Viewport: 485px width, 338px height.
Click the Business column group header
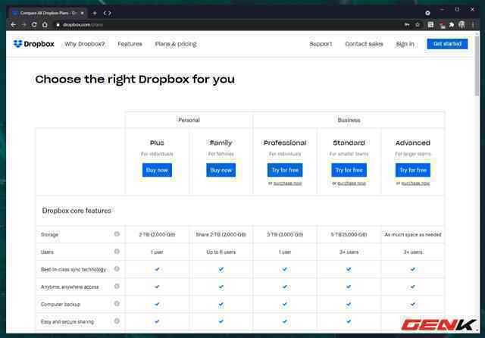click(x=349, y=120)
